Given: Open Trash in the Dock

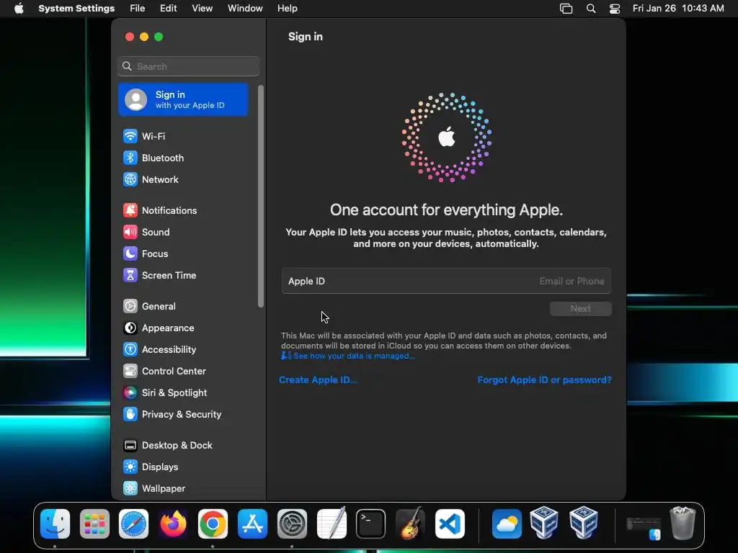Looking at the screenshot, I should tap(683, 523).
